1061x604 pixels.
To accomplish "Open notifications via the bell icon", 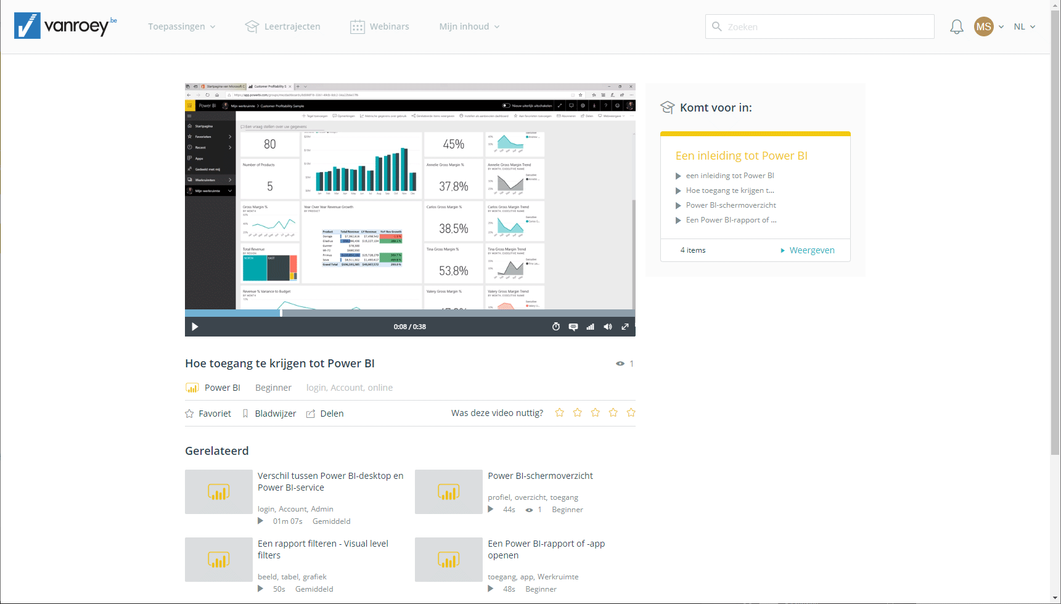I will coord(956,27).
